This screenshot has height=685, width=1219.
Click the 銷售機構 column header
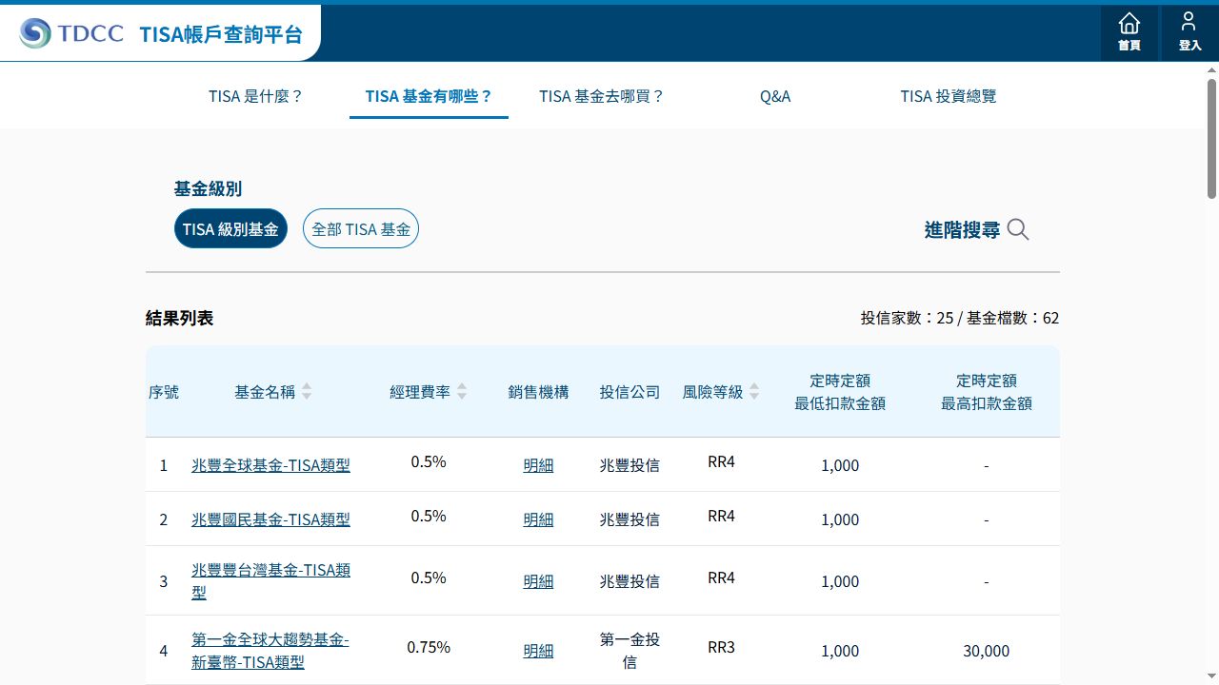point(538,392)
